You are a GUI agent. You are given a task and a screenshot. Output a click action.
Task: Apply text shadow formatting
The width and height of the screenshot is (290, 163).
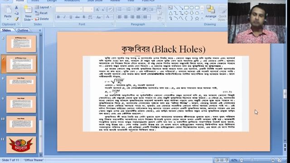(83, 17)
